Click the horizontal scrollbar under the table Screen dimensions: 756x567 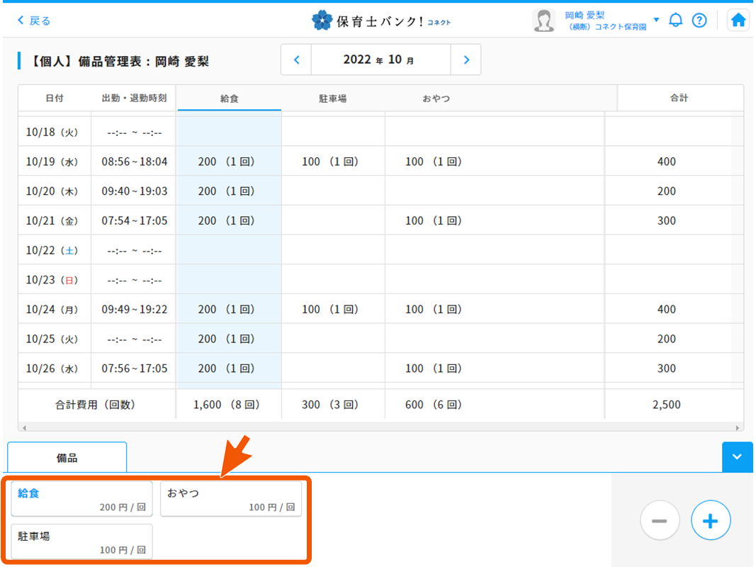381,428
